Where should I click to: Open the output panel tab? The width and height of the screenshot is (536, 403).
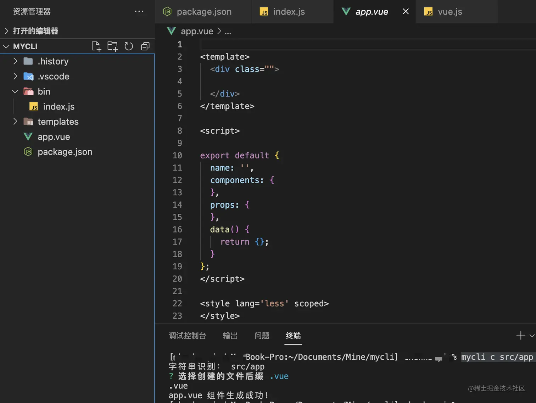point(230,335)
